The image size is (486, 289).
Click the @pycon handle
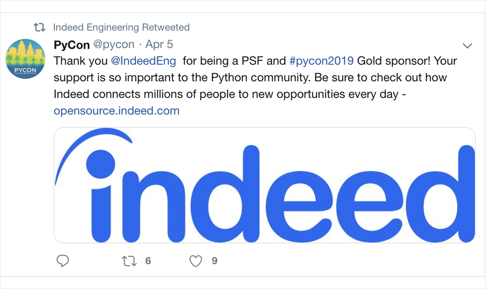pyautogui.click(x=113, y=45)
